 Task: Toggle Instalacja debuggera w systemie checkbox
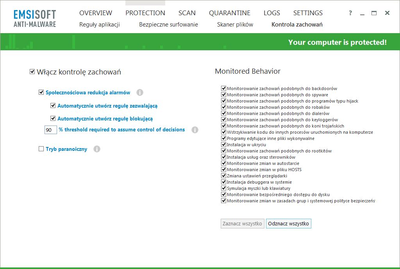pos(223,182)
